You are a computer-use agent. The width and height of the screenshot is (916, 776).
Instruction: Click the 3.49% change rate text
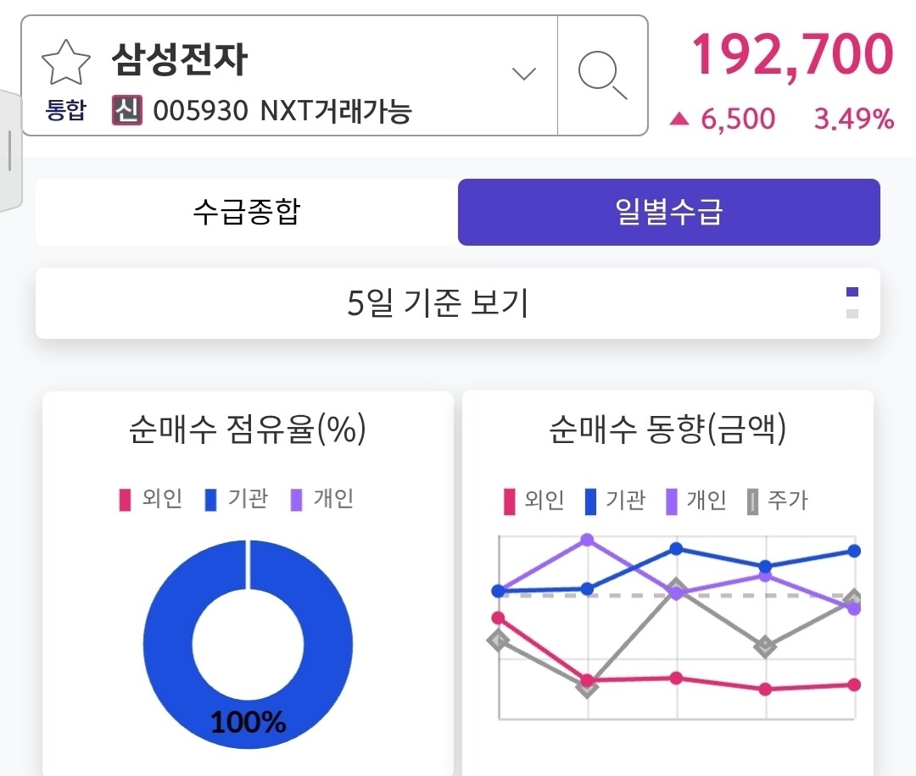pyautogui.click(x=853, y=119)
